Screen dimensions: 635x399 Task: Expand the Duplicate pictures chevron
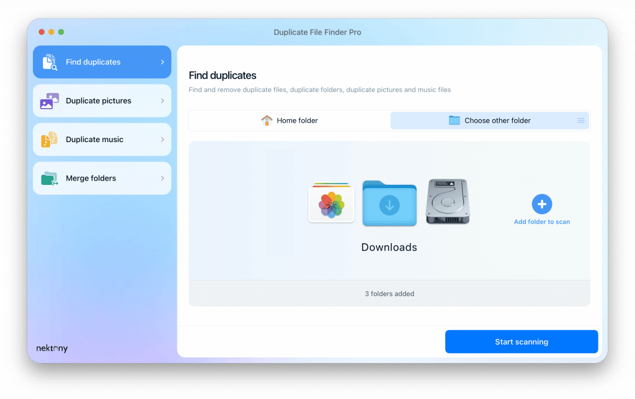point(162,101)
